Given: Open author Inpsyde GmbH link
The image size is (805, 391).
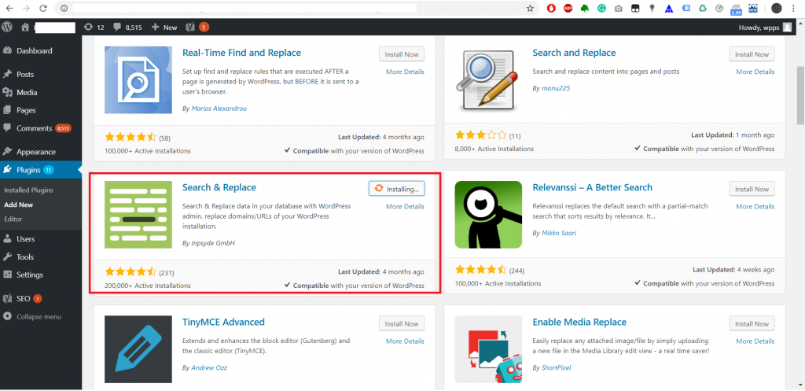Looking at the screenshot, I should point(212,243).
